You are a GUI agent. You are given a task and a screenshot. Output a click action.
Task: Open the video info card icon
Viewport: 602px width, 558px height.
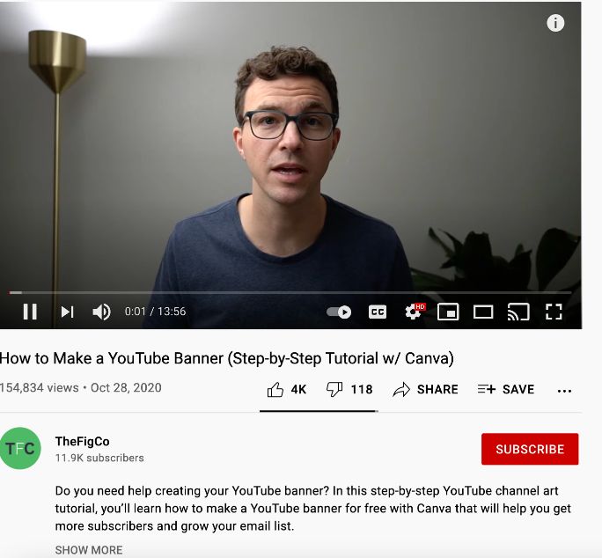tap(555, 23)
